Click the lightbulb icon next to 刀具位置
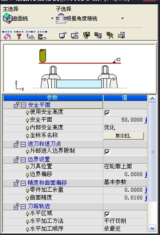This screenshot has width=160, height=235. 27,167
